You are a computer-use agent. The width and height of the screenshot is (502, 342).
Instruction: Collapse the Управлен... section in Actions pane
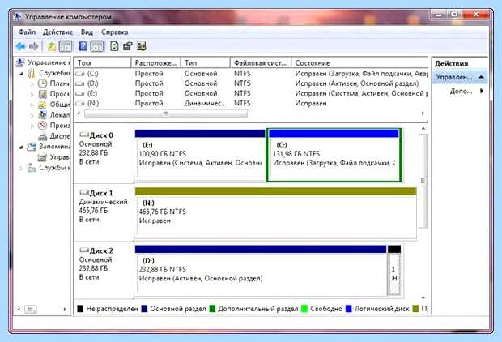coord(481,77)
